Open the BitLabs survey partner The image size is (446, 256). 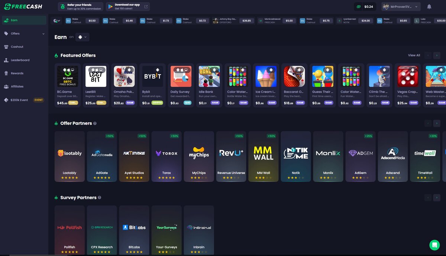134,230
